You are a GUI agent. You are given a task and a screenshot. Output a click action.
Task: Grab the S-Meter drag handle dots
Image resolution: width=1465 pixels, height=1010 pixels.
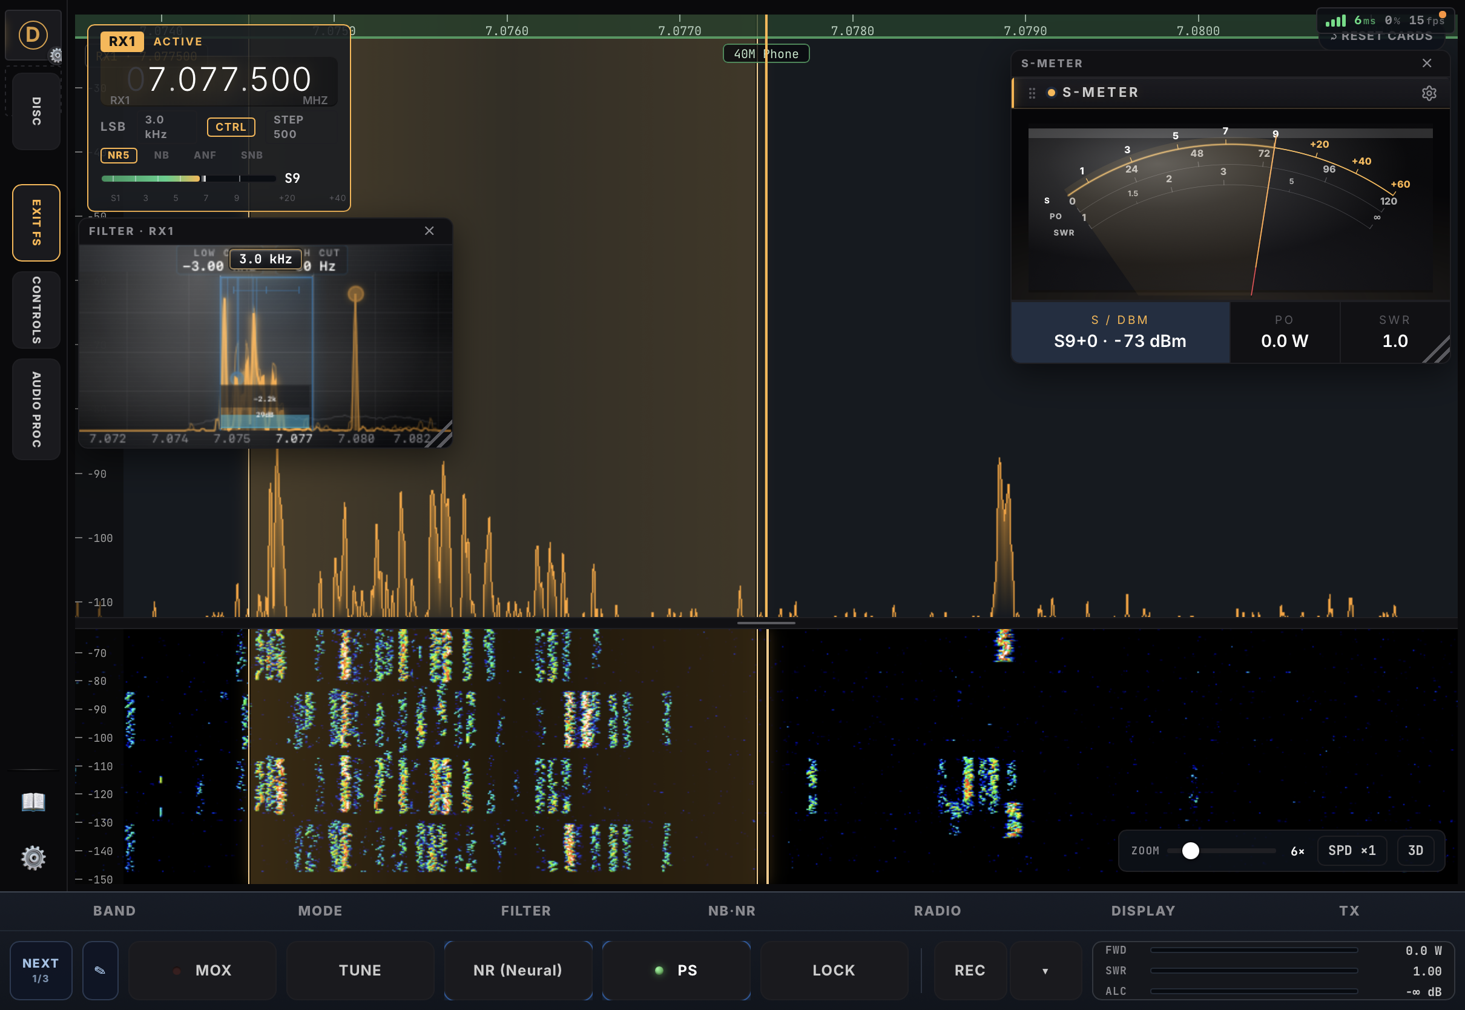click(x=1032, y=93)
